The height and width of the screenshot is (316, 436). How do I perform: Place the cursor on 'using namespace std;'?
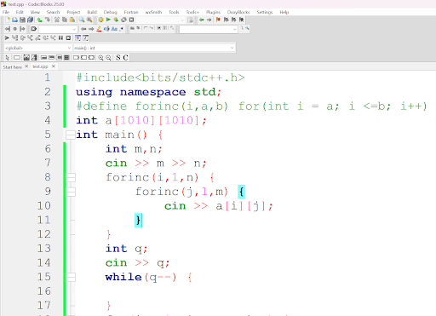(x=148, y=92)
